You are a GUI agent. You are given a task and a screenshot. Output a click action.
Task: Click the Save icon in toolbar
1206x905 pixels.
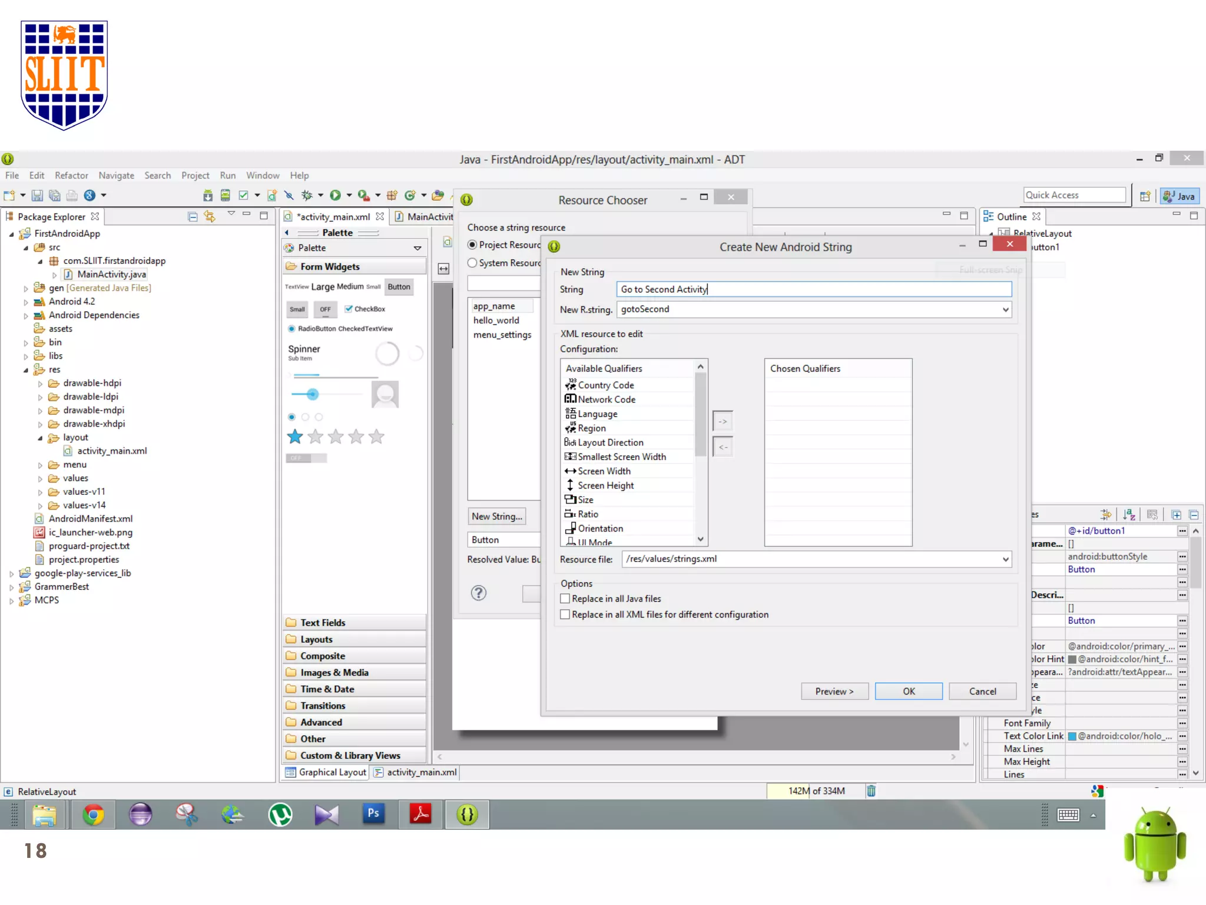coord(37,196)
